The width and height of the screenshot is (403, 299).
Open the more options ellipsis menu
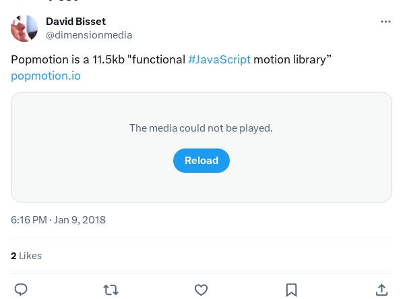(385, 22)
